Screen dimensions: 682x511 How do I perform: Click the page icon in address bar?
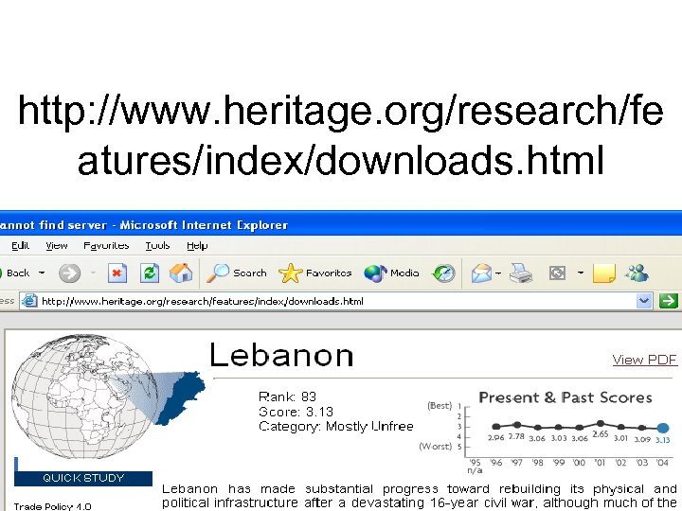click(29, 301)
